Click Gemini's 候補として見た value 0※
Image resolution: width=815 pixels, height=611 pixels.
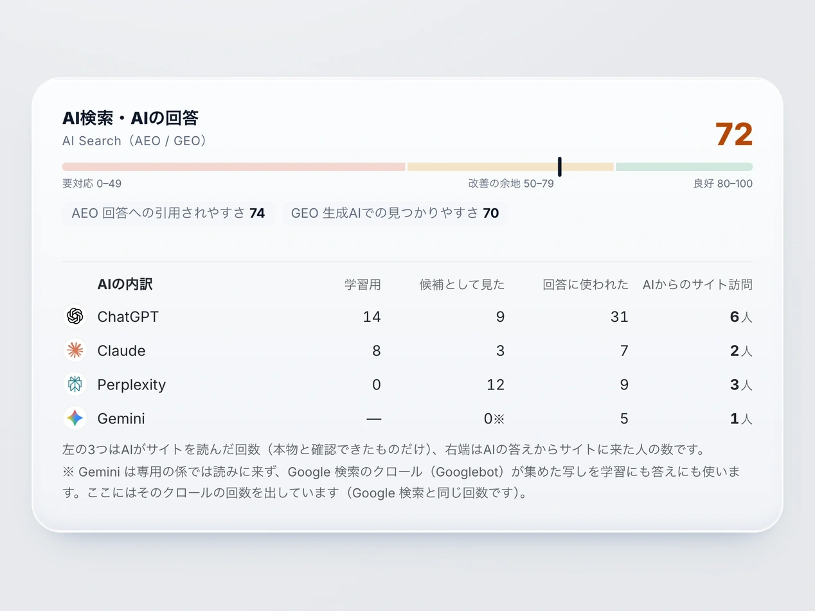pyautogui.click(x=494, y=419)
